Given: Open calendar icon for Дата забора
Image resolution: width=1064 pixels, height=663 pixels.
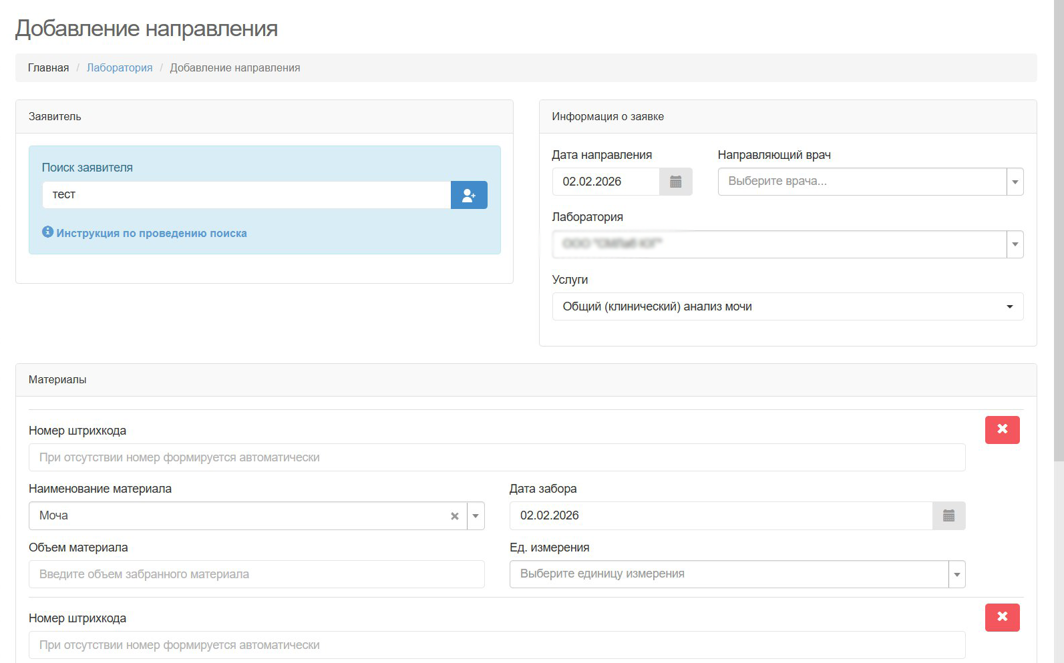Looking at the screenshot, I should (x=948, y=515).
